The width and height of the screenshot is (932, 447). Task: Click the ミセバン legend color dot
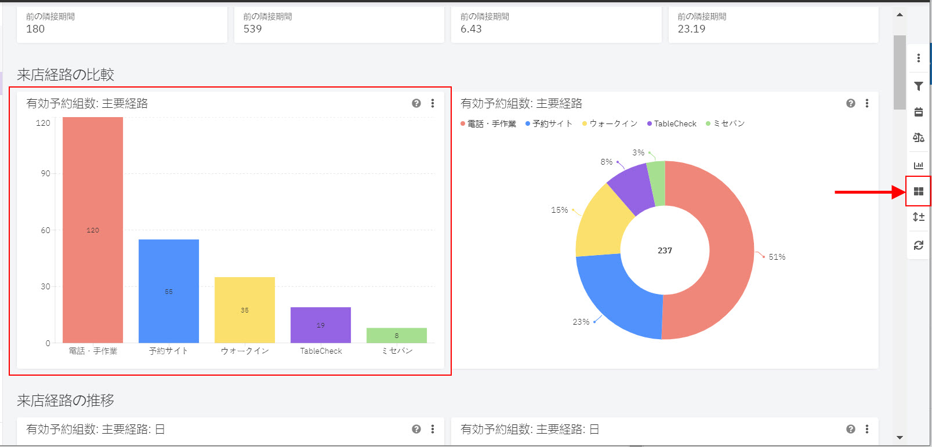click(x=708, y=123)
